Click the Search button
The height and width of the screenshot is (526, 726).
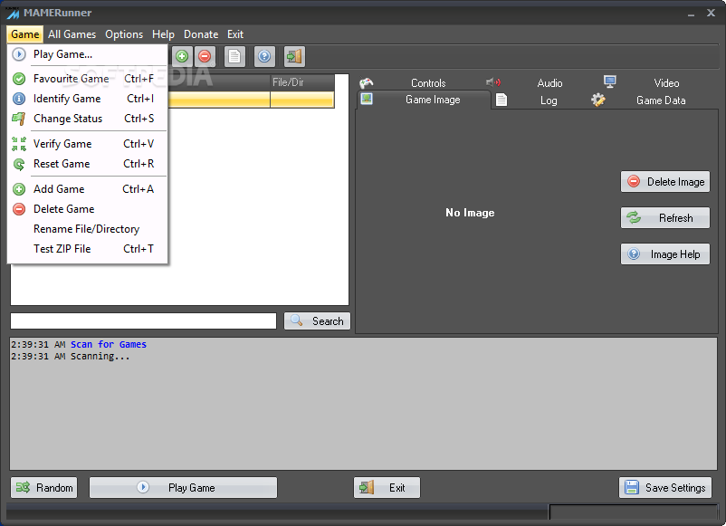(x=317, y=320)
